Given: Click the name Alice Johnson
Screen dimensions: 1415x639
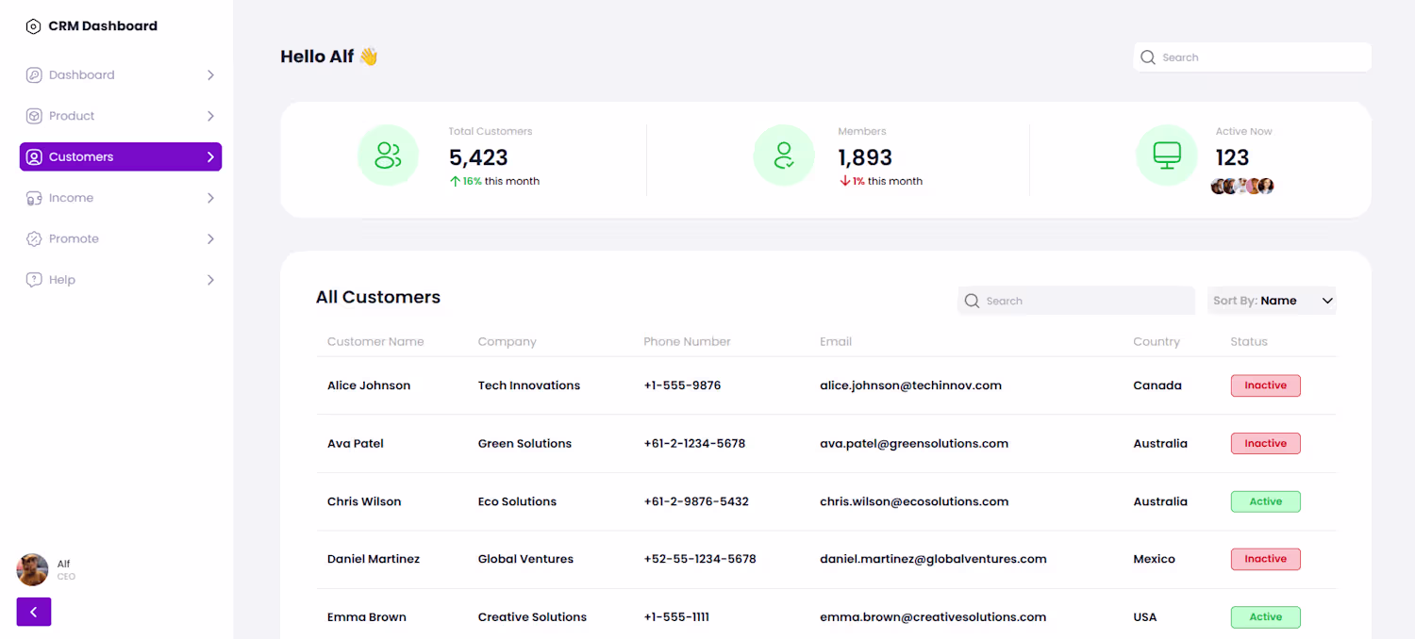Looking at the screenshot, I should click(x=369, y=385).
